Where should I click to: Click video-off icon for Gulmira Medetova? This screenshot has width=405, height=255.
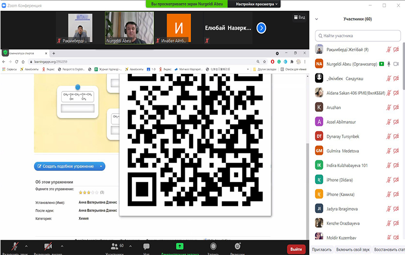point(396,151)
